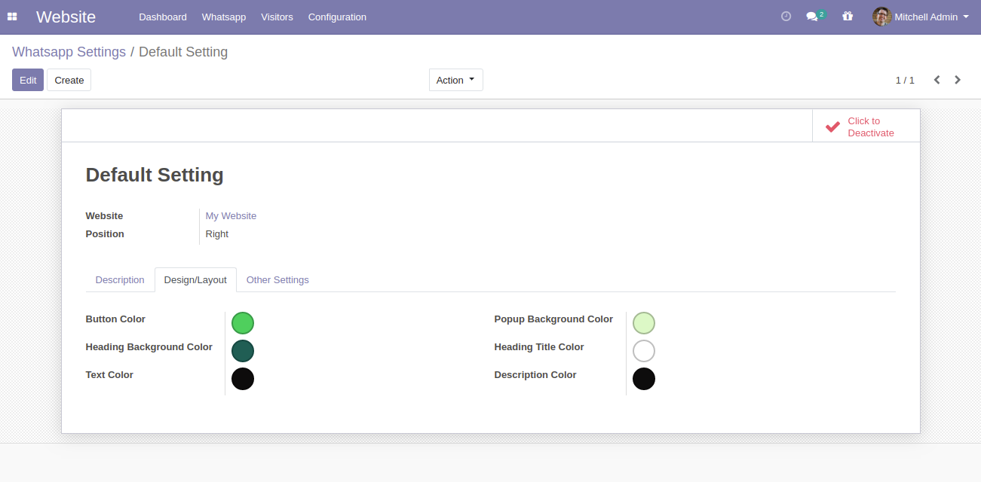
Task: Open Heading Background Color dark green swatch
Action: tap(243, 351)
